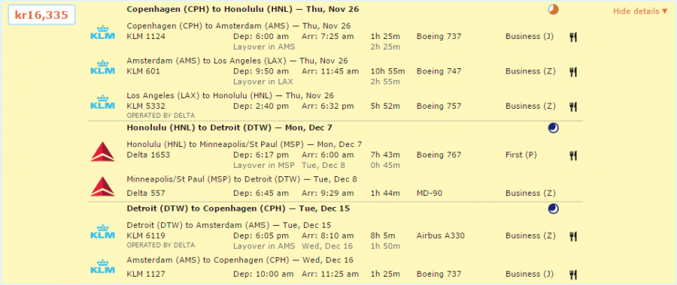
Task: Click orange daytime indicator for Copenhagen to Honolulu
Action: (x=553, y=10)
